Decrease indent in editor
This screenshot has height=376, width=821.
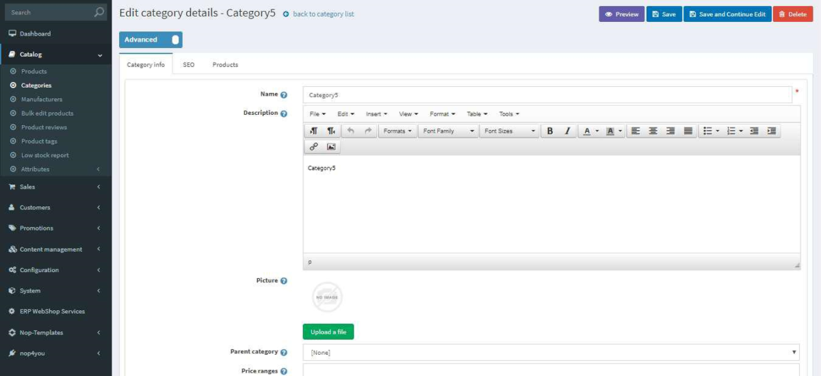pos(754,131)
